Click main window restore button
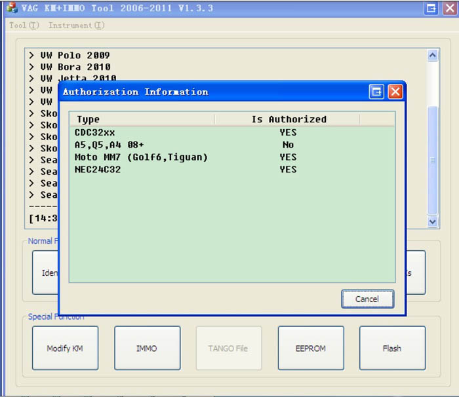The image size is (459, 397). coord(431,8)
